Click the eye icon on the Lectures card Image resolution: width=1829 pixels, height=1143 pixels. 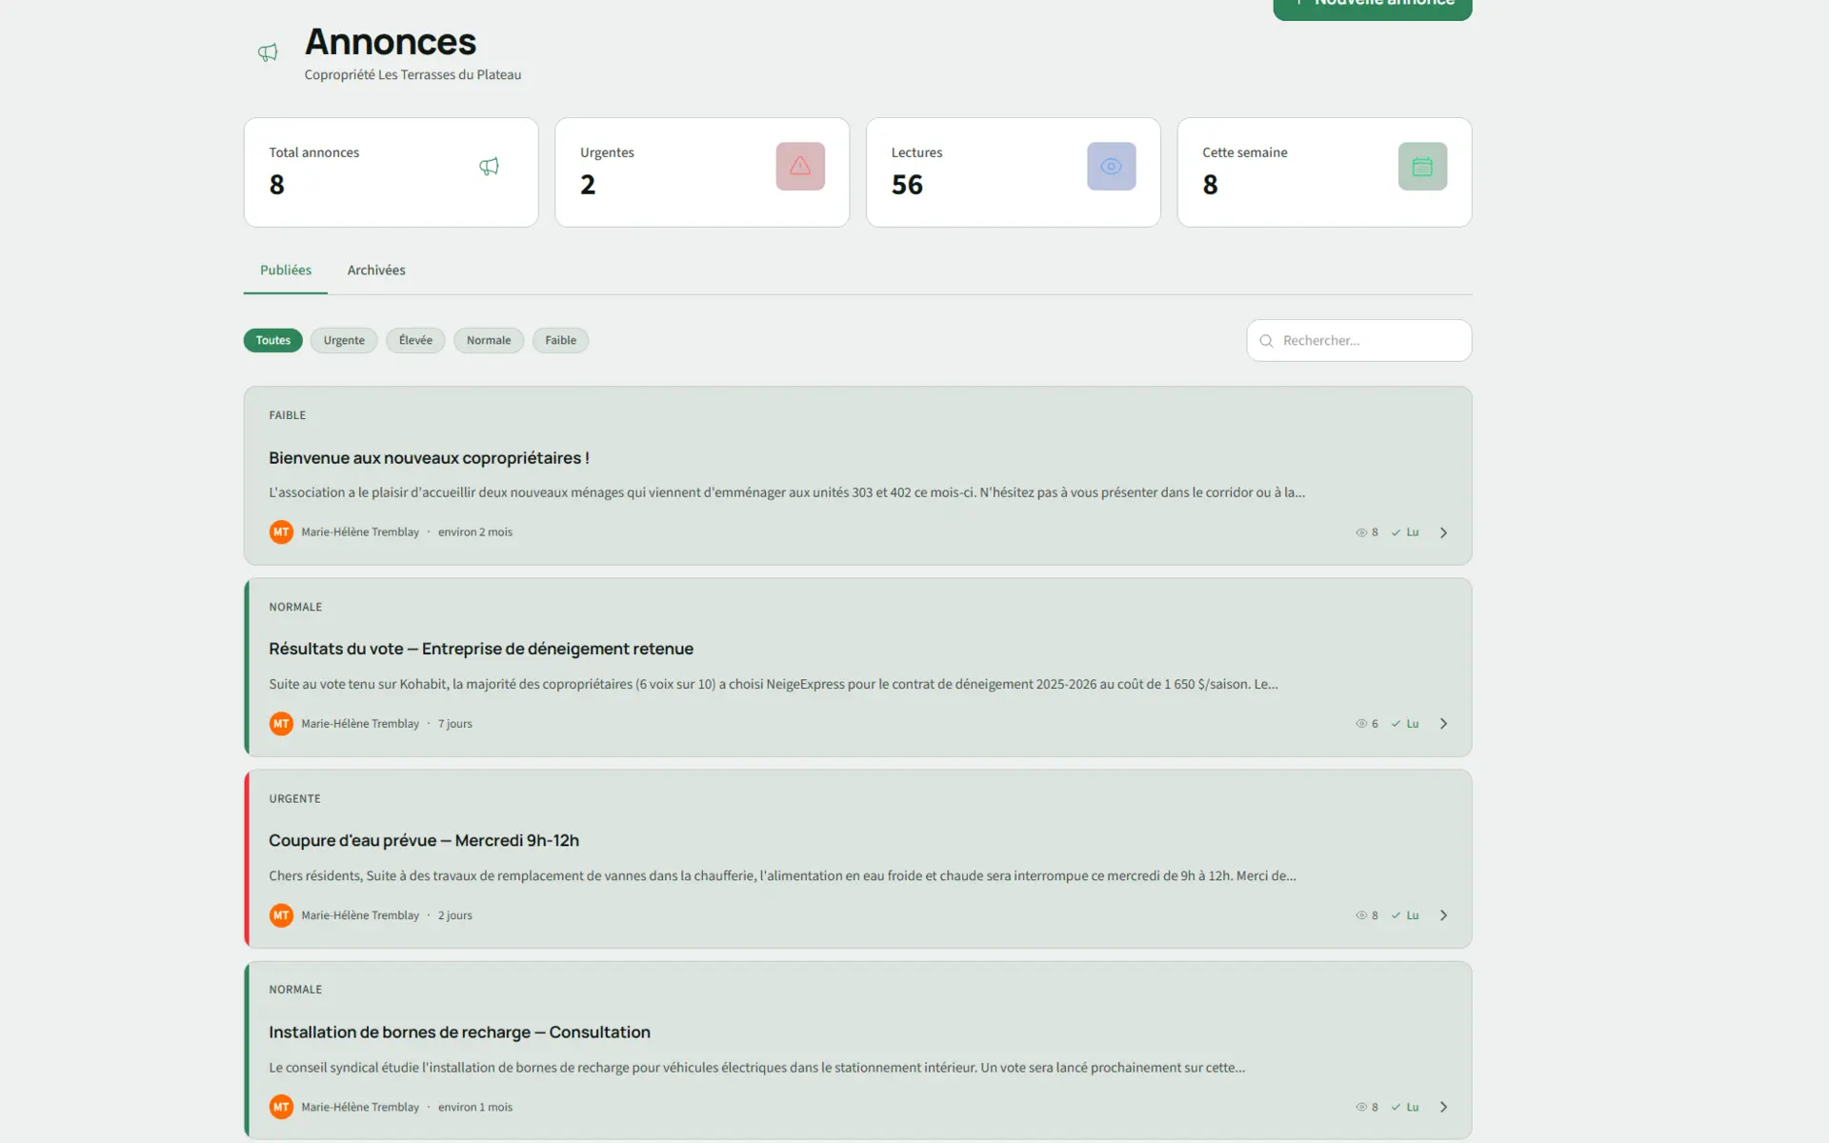pos(1112,166)
